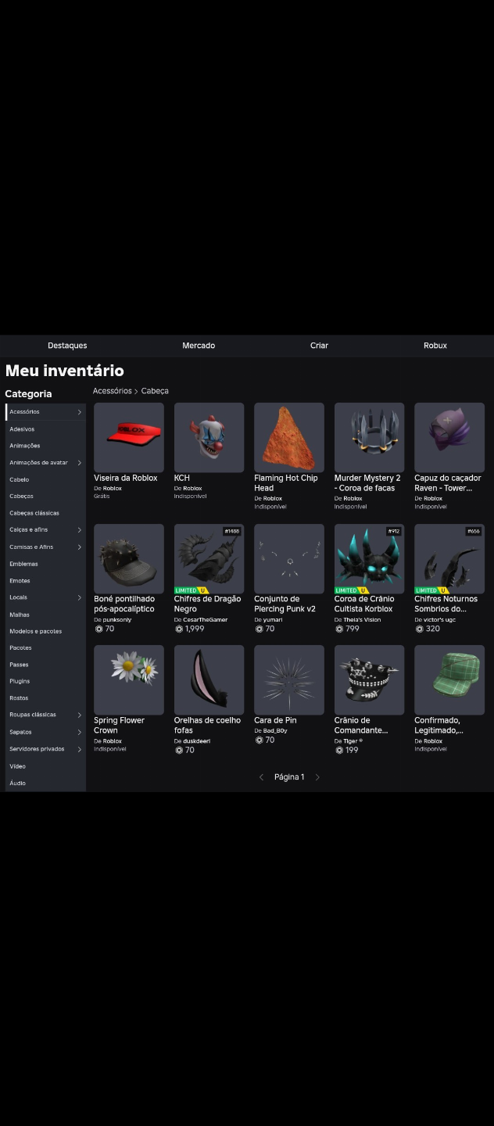Go to Destaques tab
Image resolution: width=494 pixels, height=1126 pixels.
click(67, 346)
